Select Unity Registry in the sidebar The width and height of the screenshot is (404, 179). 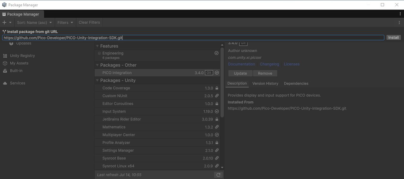coord(22,56)
